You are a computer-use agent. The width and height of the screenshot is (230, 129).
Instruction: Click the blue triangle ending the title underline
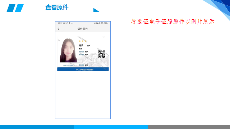point(96,10)
